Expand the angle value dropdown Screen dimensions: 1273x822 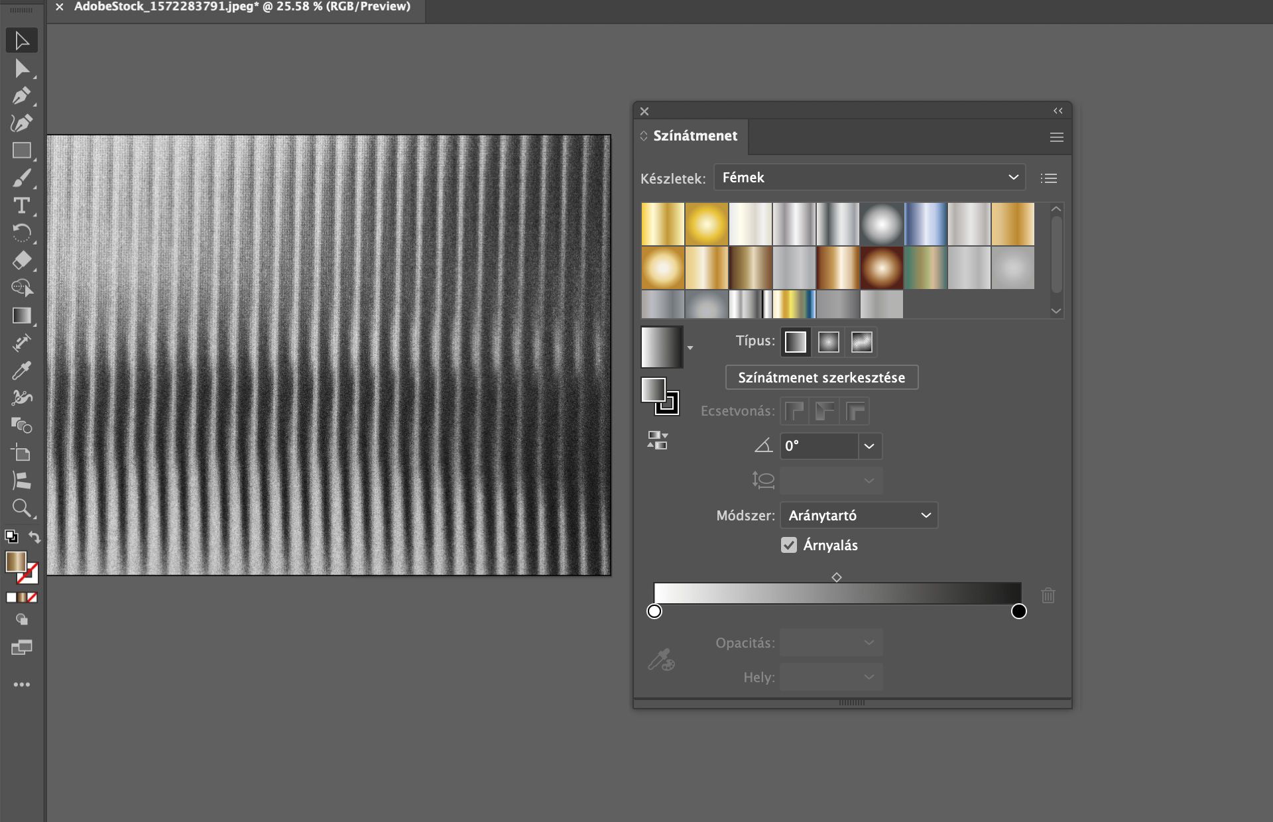click(869, 446)
